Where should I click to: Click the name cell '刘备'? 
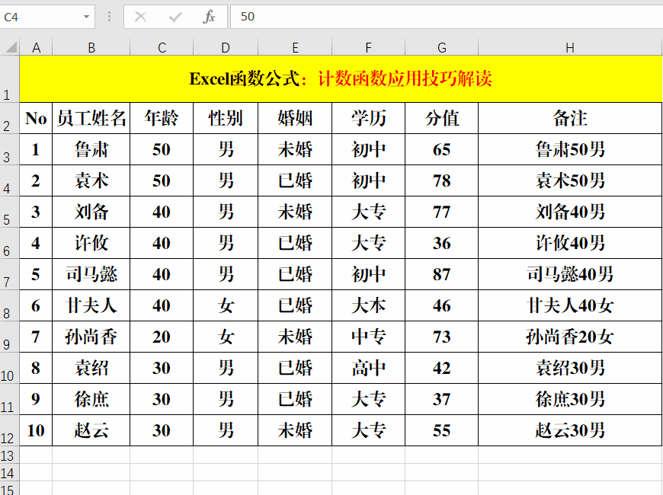click(91, 212)
